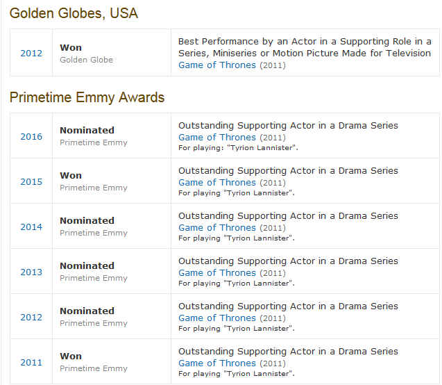This screenshot has width=442, height=385.
Task: Click Game of Thrones link in 2011 Emmy row
Action: tap(217, 363)
